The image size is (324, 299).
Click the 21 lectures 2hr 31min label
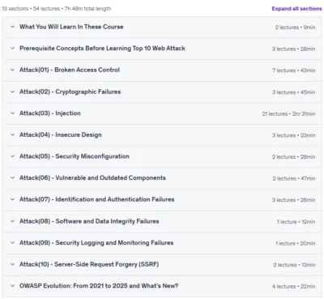[288, 113]
